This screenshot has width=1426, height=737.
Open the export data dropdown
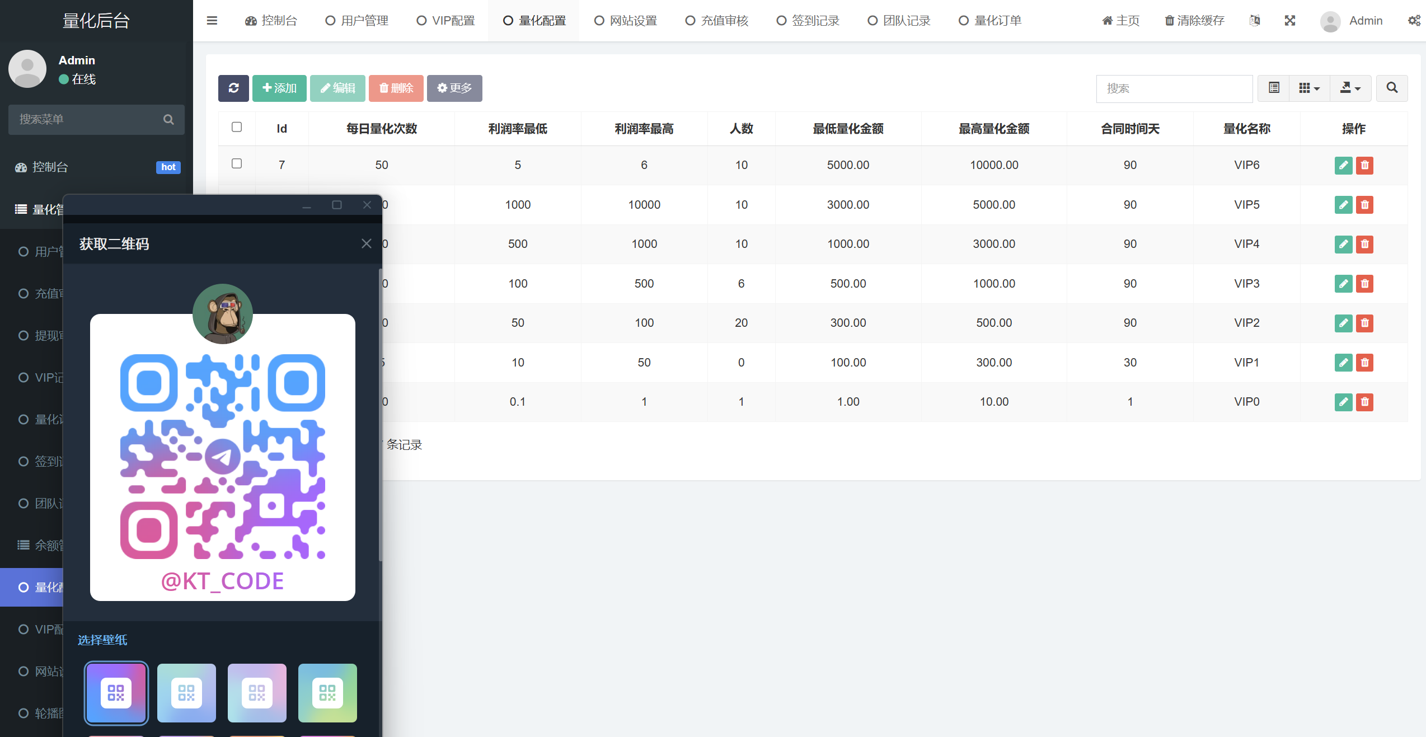(1350, 88)
